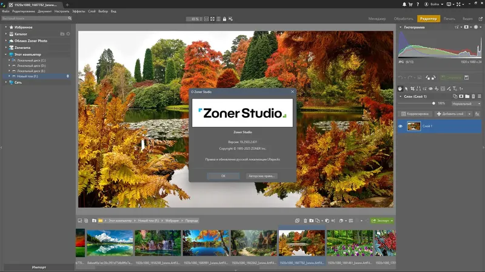
Task: Select the Crop tool in editor toolbar
Action: pos(412,89)
